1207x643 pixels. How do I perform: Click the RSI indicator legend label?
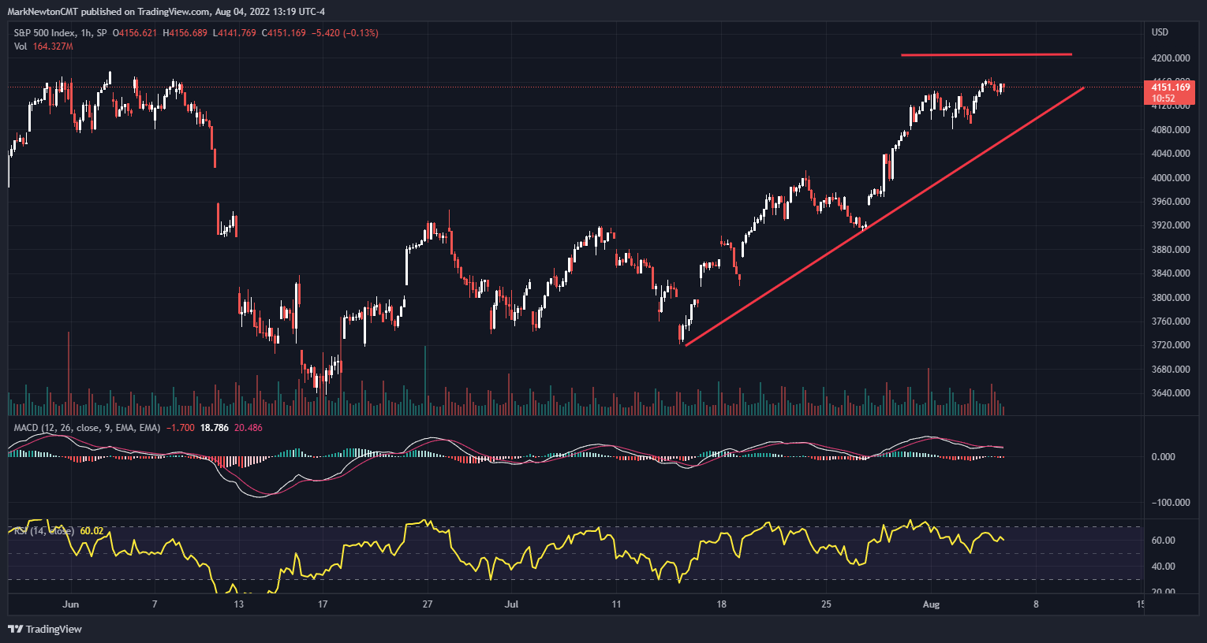(44, 531)
